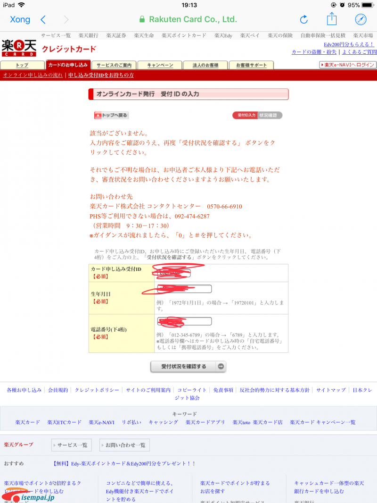Open キャッシュカード一体型の楽天銀行カード link

tap(329, 487)
